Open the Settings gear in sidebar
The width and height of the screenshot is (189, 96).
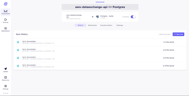(6, 86)
